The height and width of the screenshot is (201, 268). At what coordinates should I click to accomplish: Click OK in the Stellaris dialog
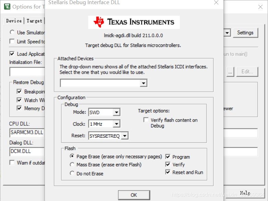pos(134,195)
